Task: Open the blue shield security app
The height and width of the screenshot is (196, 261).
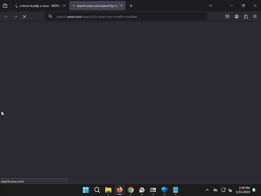Action: pyautogui.click(x=164, y=190)
